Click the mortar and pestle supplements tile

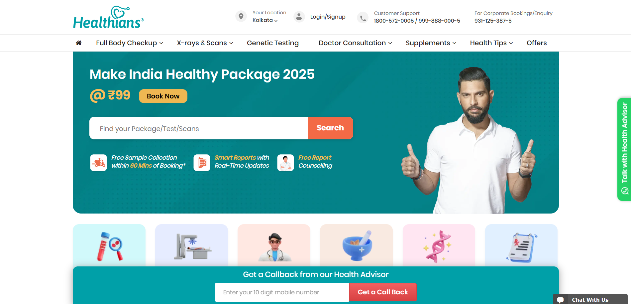pyautogui.click(x=357, y=245)
